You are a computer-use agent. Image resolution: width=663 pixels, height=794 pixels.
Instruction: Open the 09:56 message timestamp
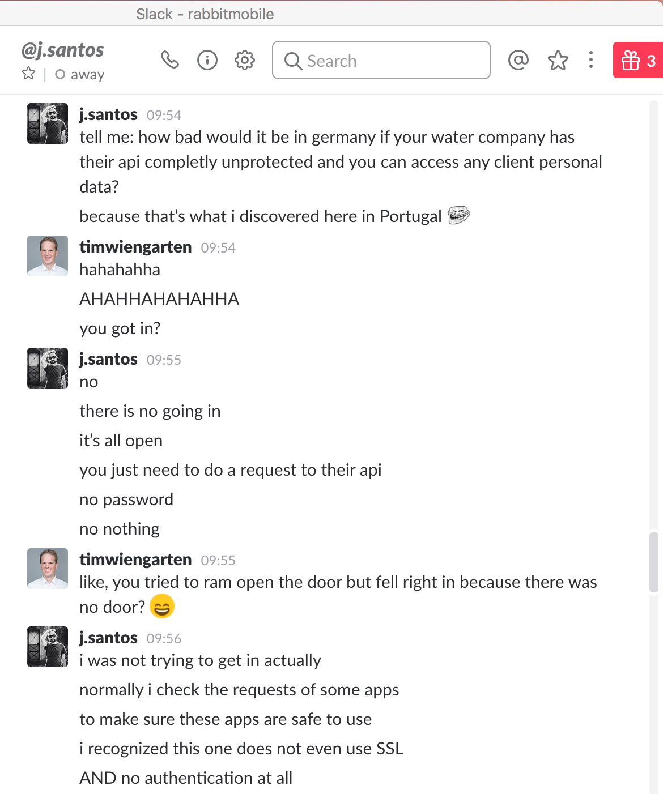coord(164,638)
